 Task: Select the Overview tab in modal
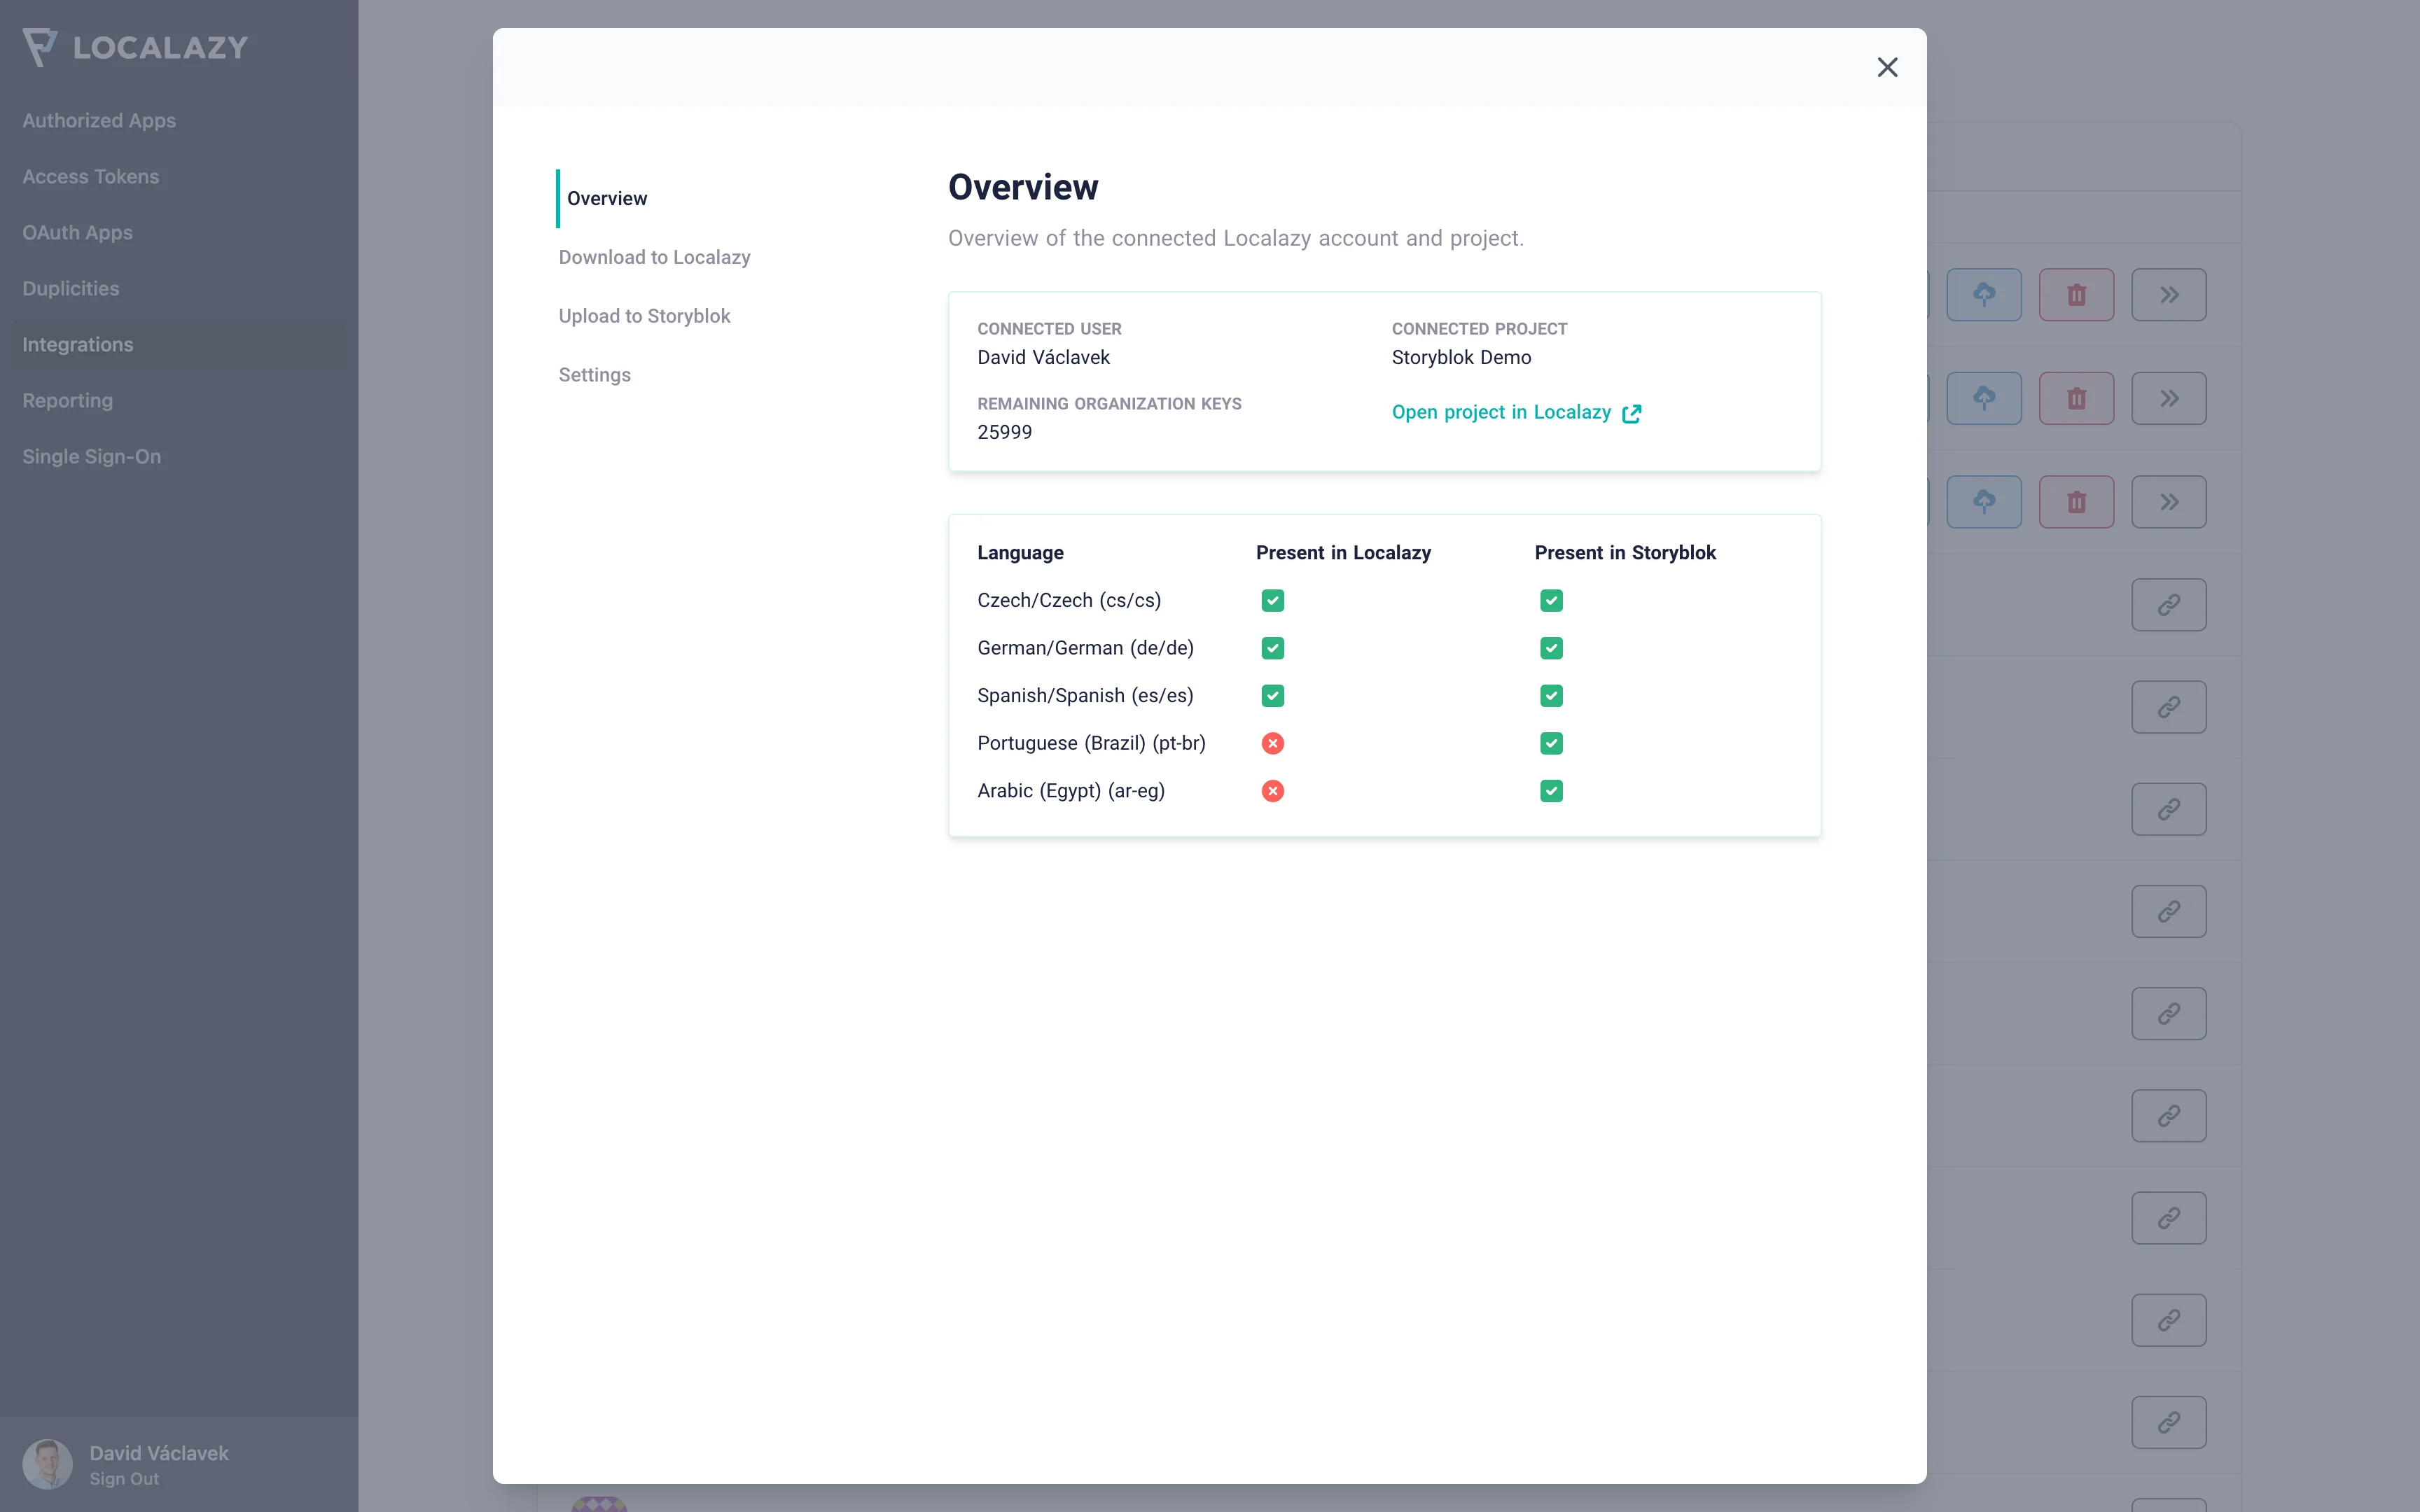click(x=606, y=197)
